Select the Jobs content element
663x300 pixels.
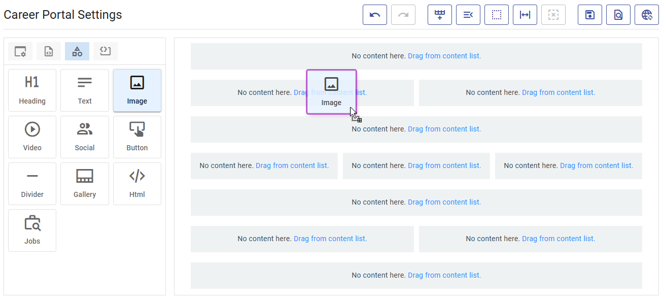pyautogui.click(x=32, y=230)
